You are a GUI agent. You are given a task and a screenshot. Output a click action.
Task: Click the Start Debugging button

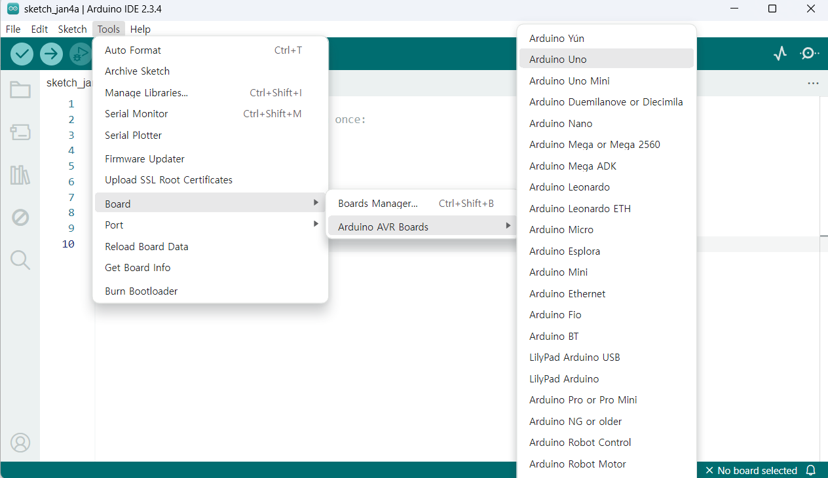pyautogui.click(x=81, y=54)
